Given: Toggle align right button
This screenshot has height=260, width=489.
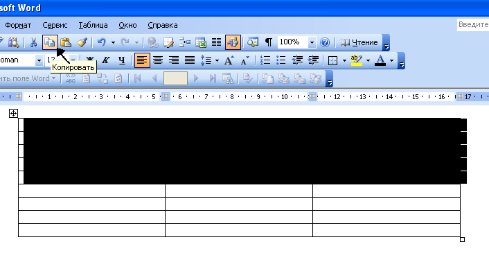Looking at the screenshot, I should [174, 60].
